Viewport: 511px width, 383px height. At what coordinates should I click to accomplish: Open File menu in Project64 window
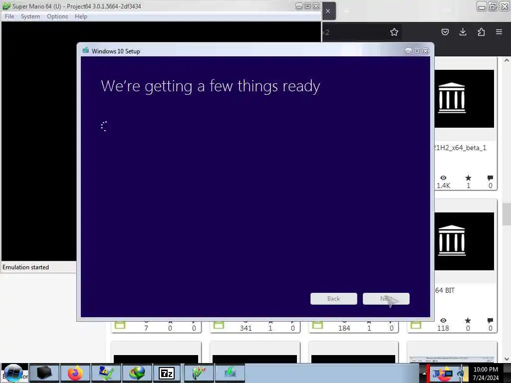coord(9,16)
